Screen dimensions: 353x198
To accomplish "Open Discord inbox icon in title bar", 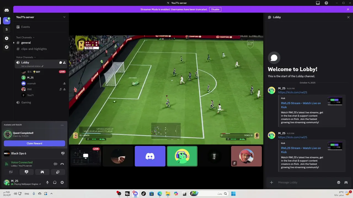I will coord(318,3).
